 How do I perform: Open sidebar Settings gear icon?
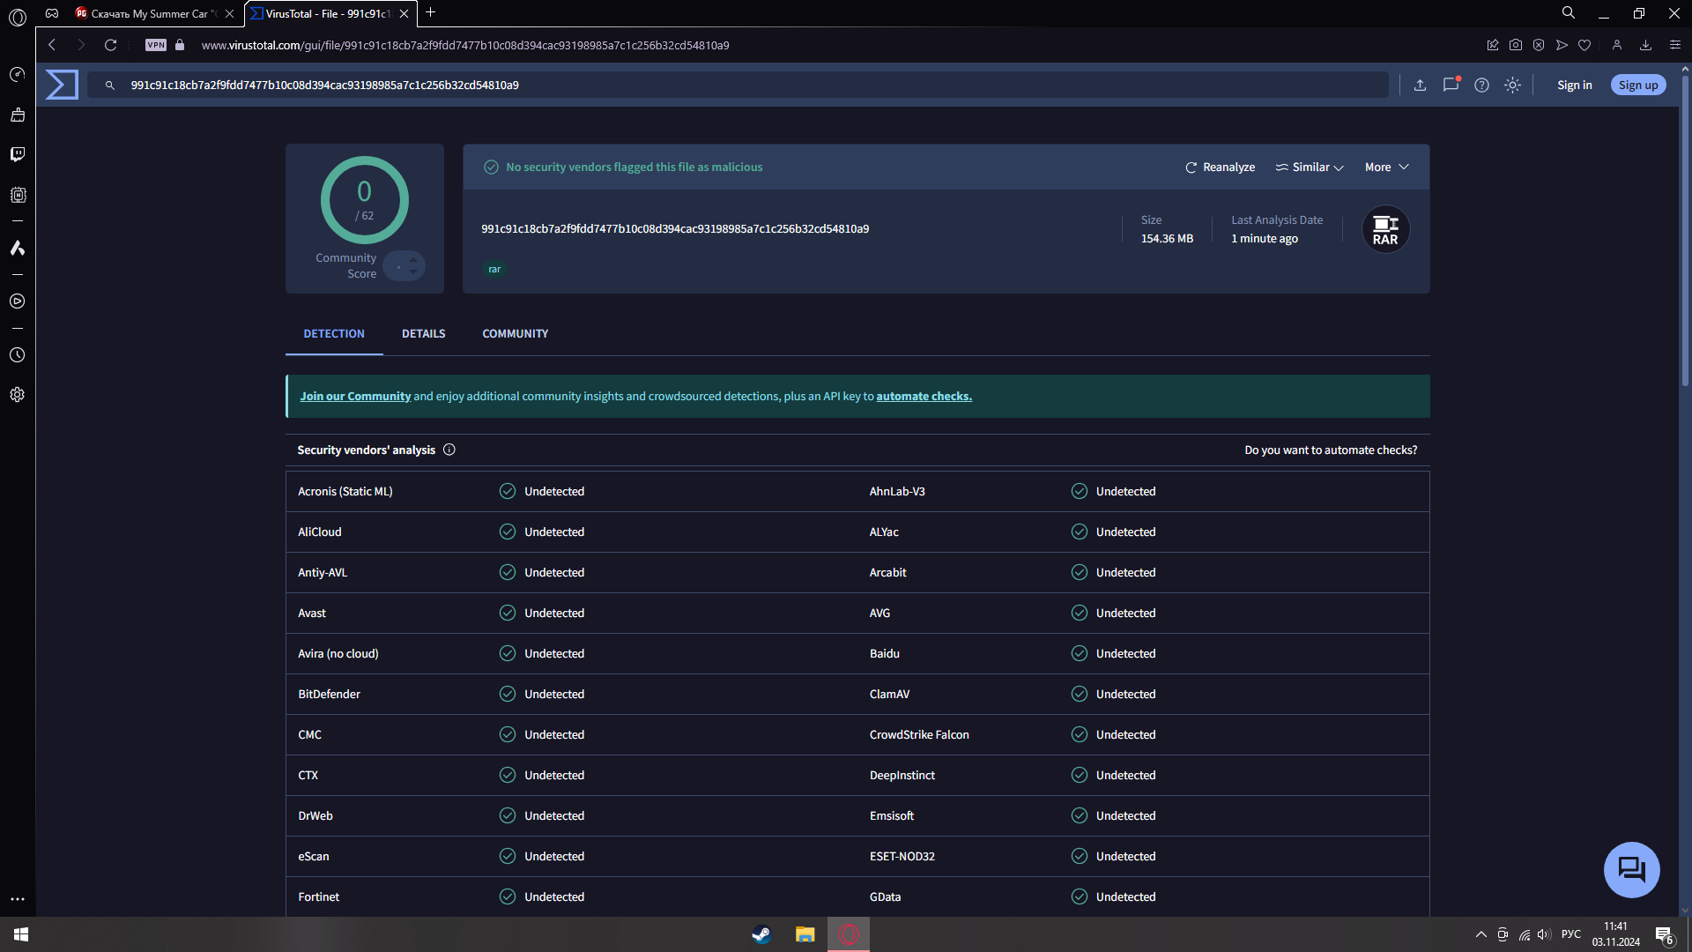tap(18, 395)
